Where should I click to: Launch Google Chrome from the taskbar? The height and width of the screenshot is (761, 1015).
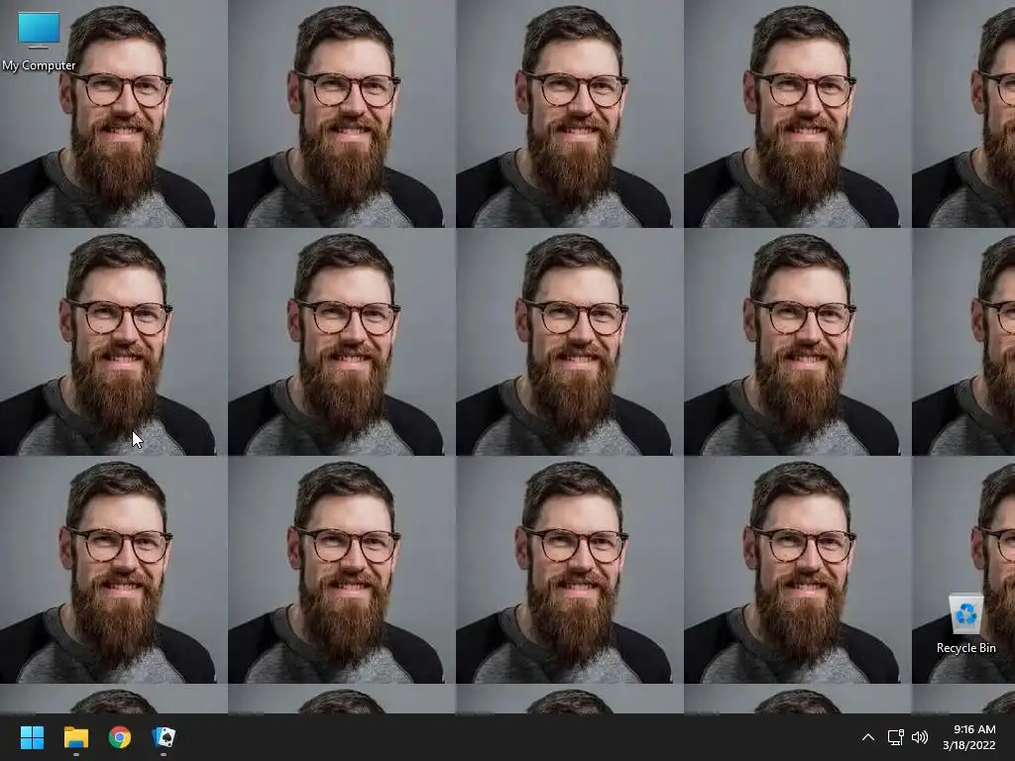click(120, 737)
